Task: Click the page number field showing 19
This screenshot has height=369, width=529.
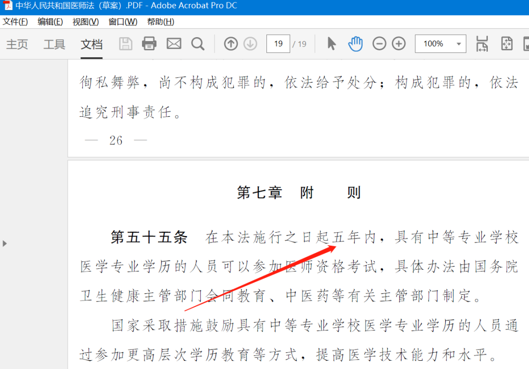Action: pos(278,44)
